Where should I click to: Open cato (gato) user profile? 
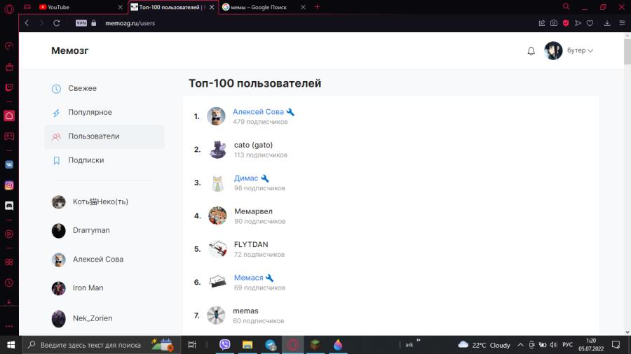pyautogui.click(x=253, y=145)
